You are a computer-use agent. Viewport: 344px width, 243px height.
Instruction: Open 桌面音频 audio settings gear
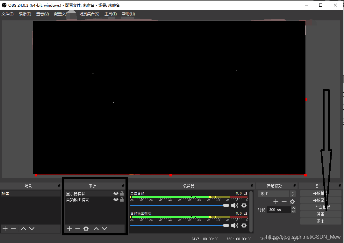click(x=244, y=205)
